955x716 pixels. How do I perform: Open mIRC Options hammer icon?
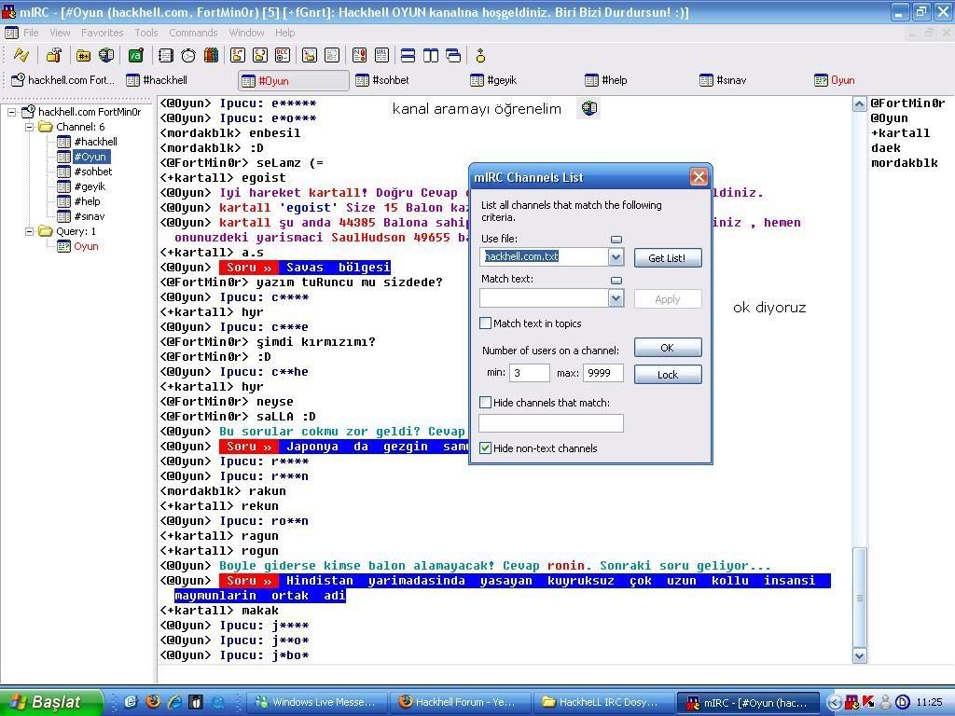[x=53, y=55]
